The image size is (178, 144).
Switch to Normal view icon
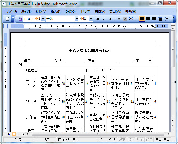[5, 134]
